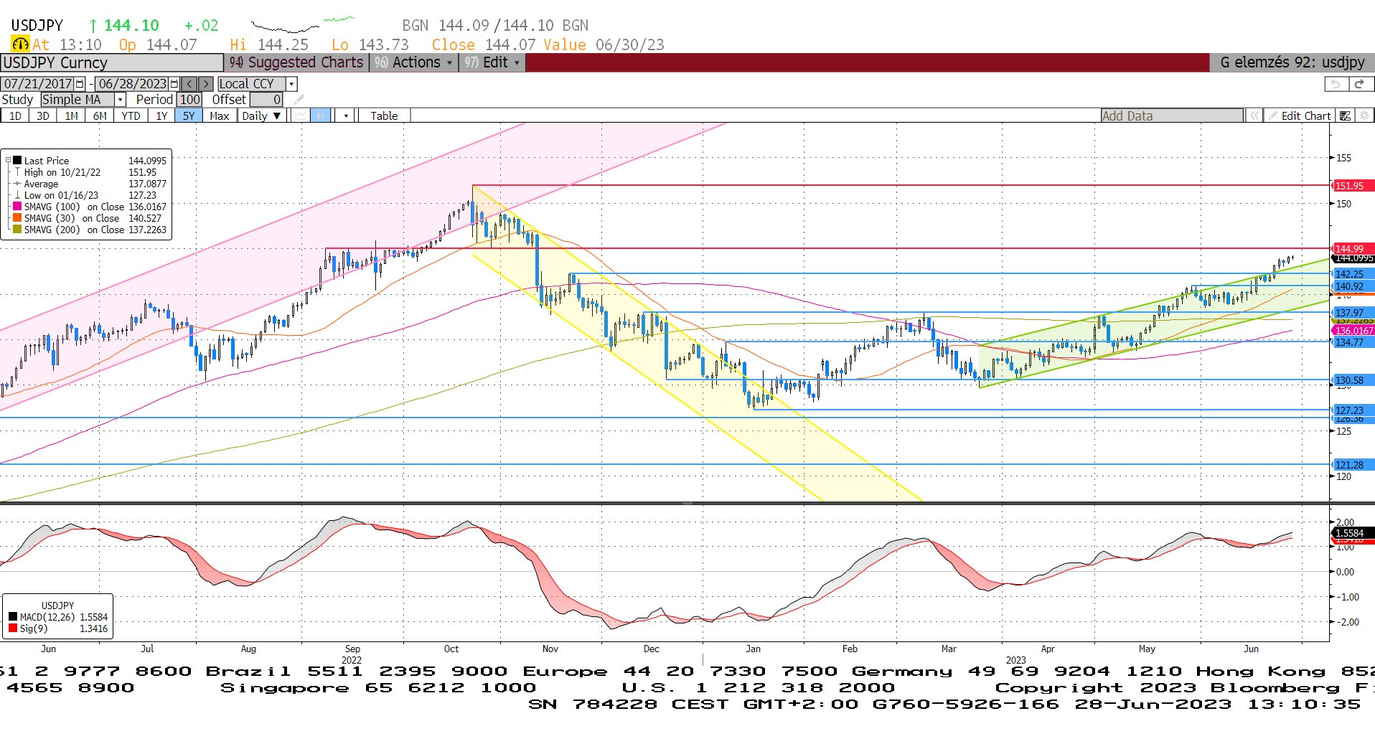Select the Max range tab

click(220, 116)
